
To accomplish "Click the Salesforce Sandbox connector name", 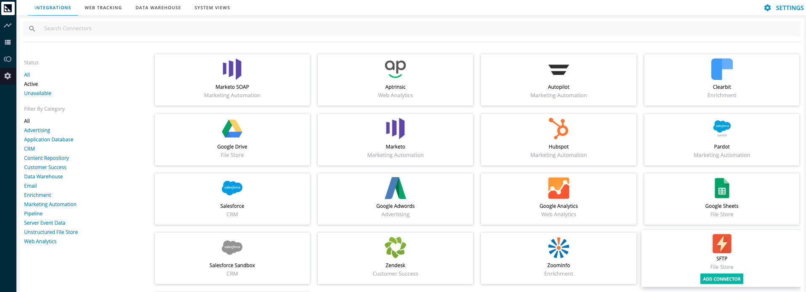I will pyautogui.click(x=232, y=265).
